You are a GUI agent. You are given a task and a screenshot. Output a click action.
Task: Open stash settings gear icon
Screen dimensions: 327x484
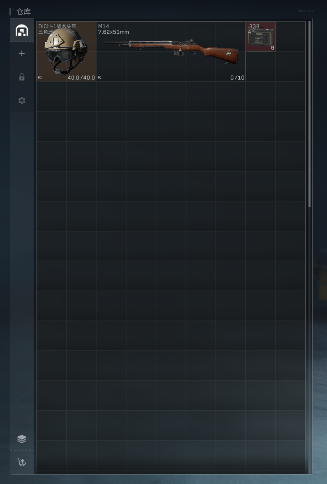22,100
